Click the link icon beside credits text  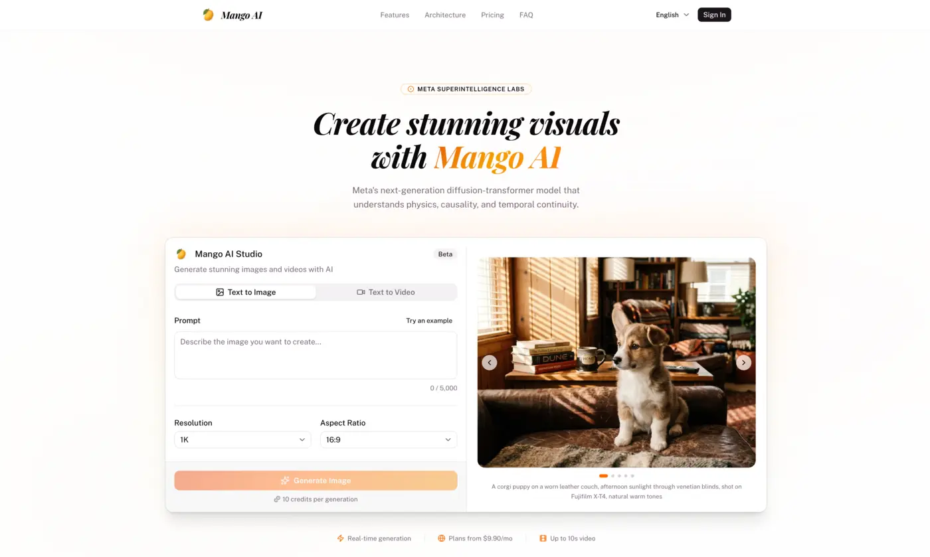pos(277,499)
